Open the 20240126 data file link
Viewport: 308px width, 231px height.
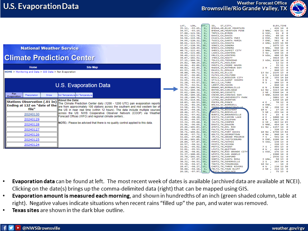click(32, 134)
